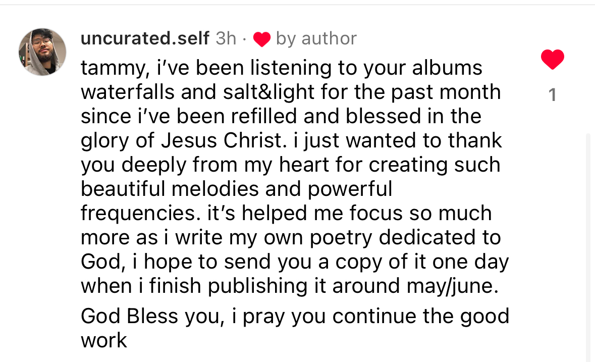Click the word 'frequencies' in the comment
595x362 pixels.
click(138, 213)
